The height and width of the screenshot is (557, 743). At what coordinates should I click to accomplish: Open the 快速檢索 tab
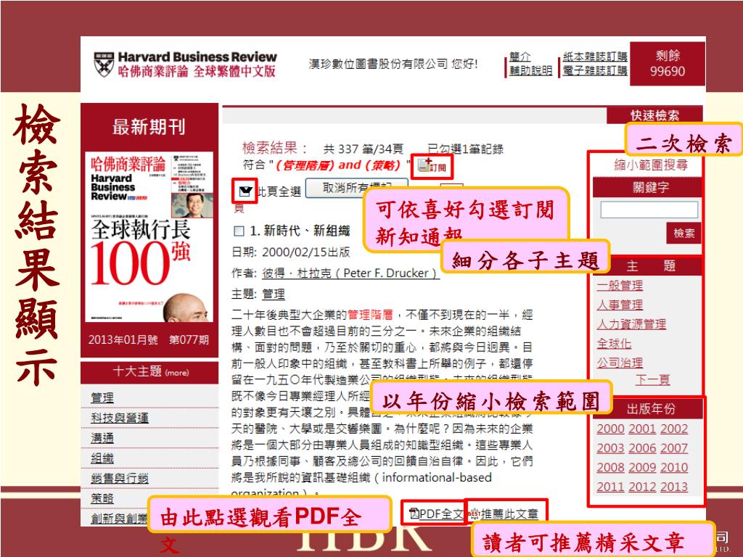pyautogui.click(x=655, y=115)
